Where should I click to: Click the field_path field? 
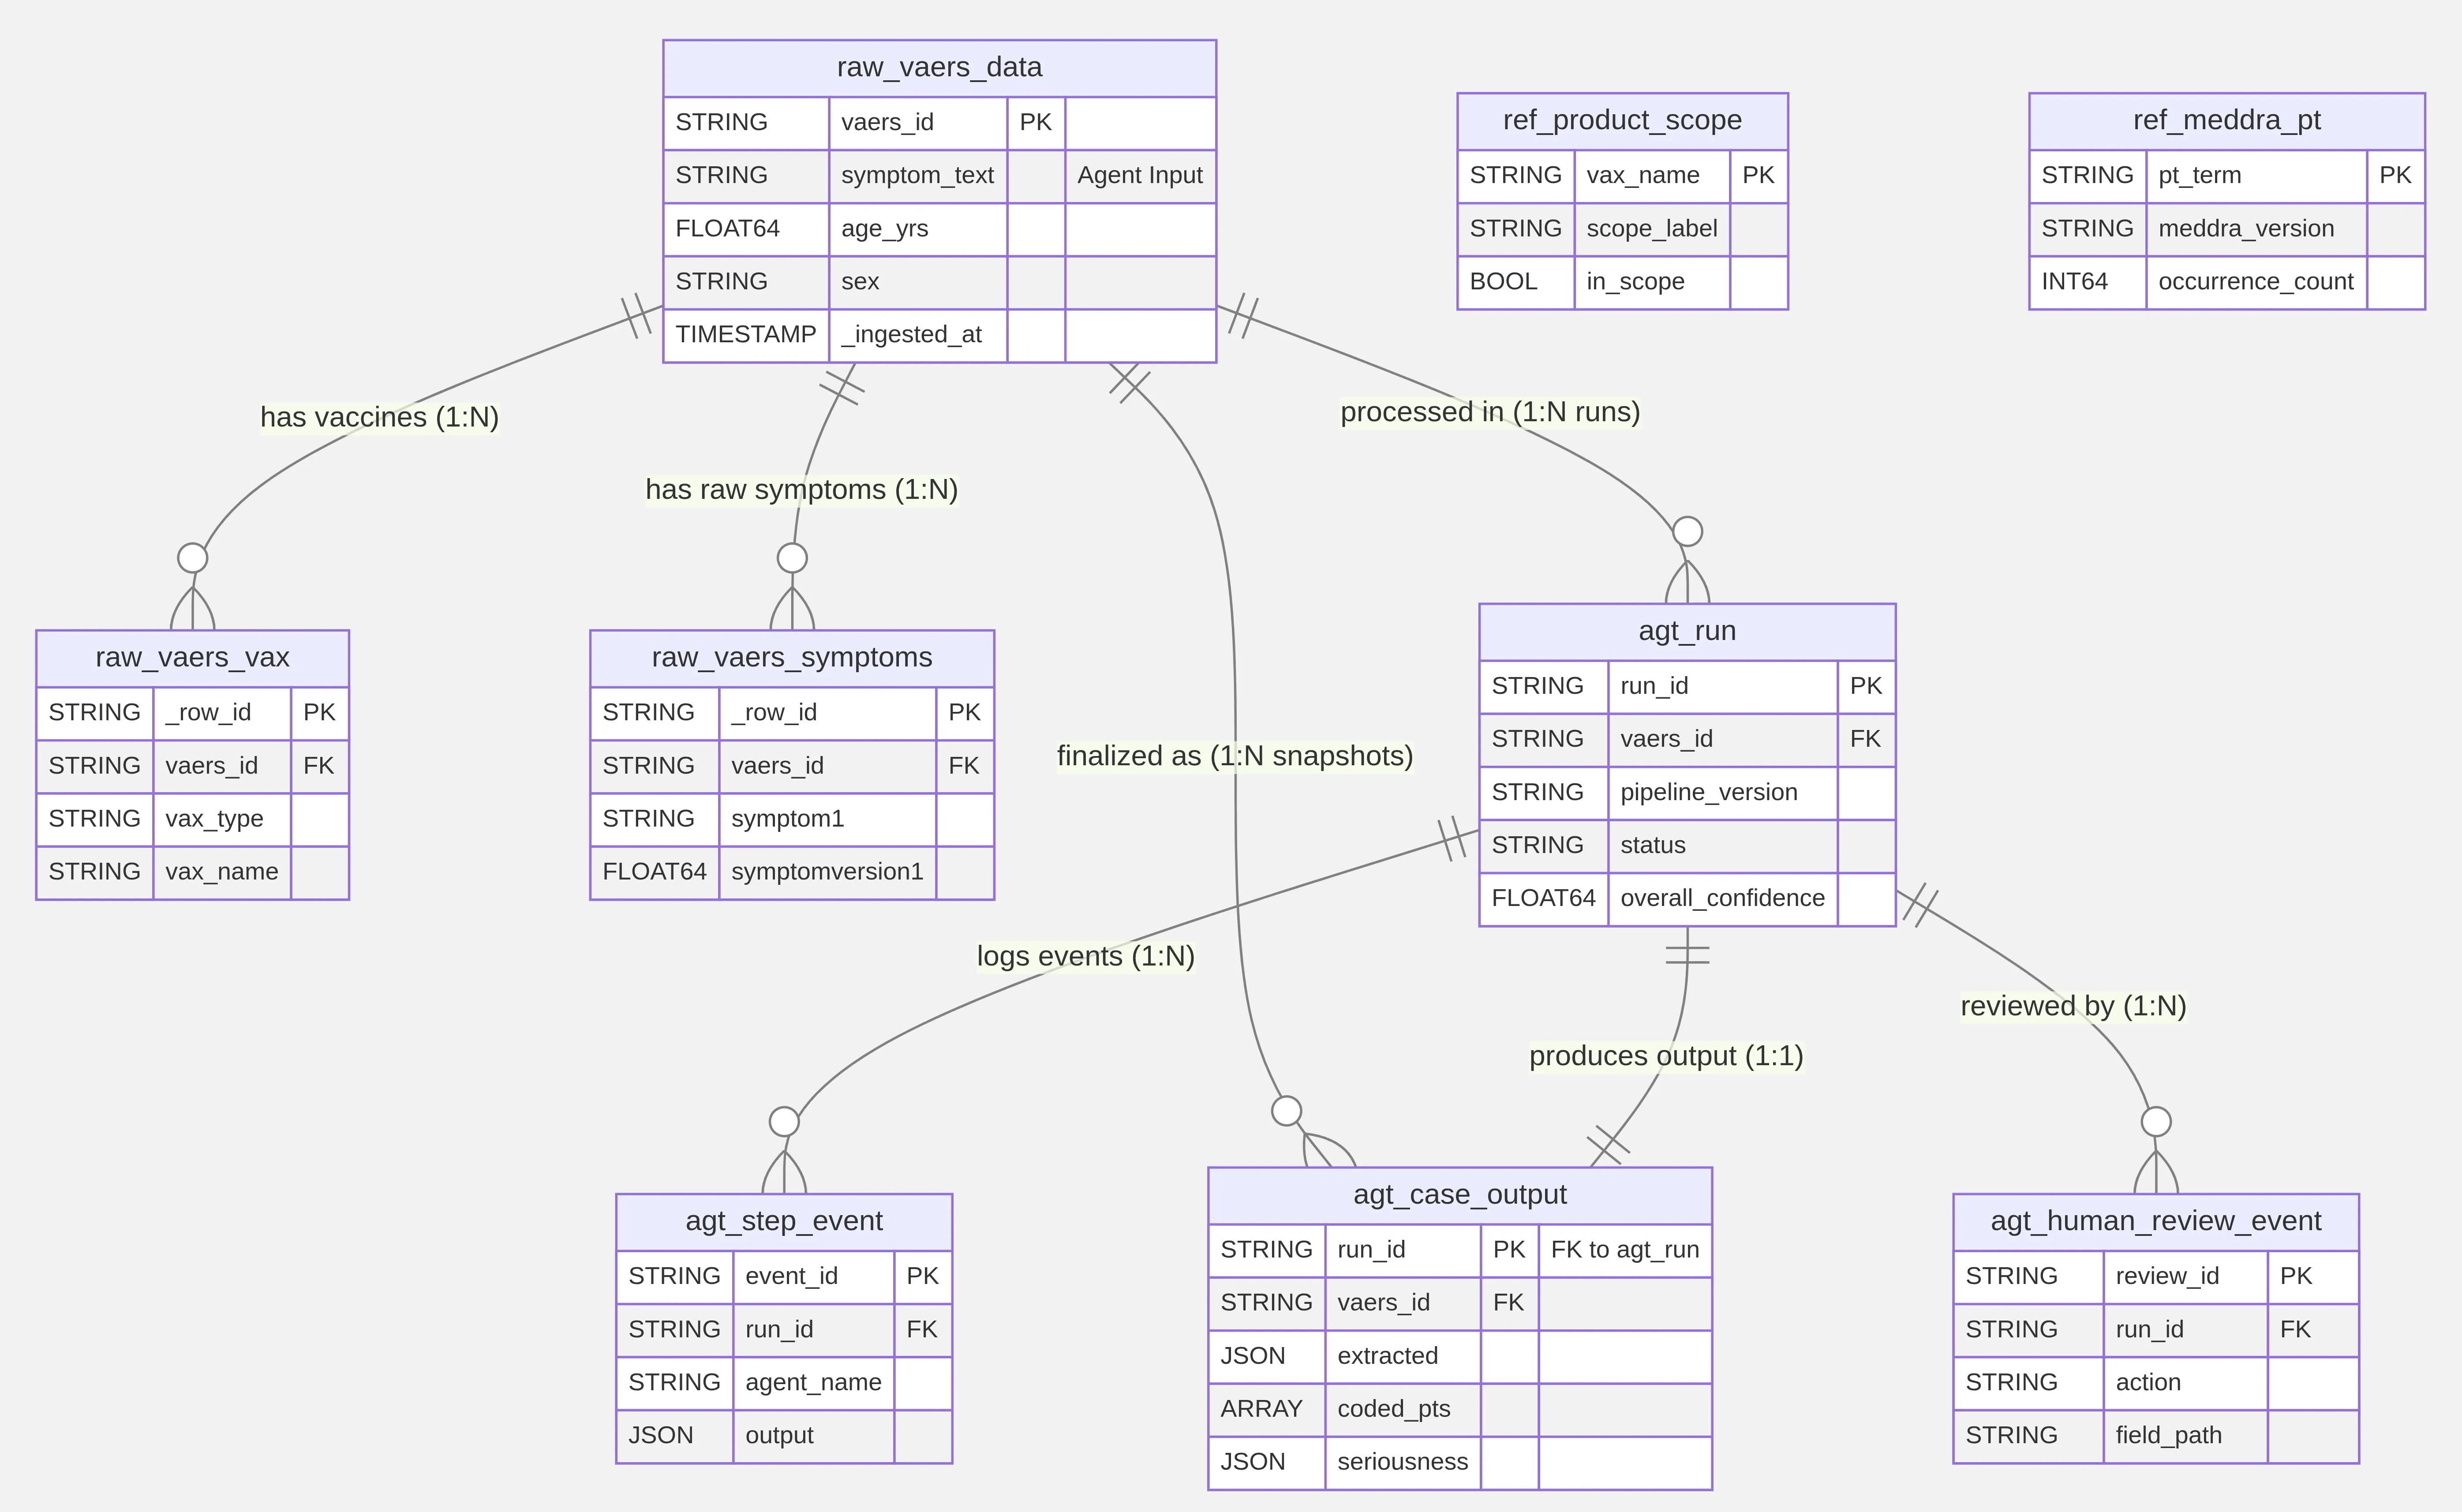(x=2185, y=1436)
